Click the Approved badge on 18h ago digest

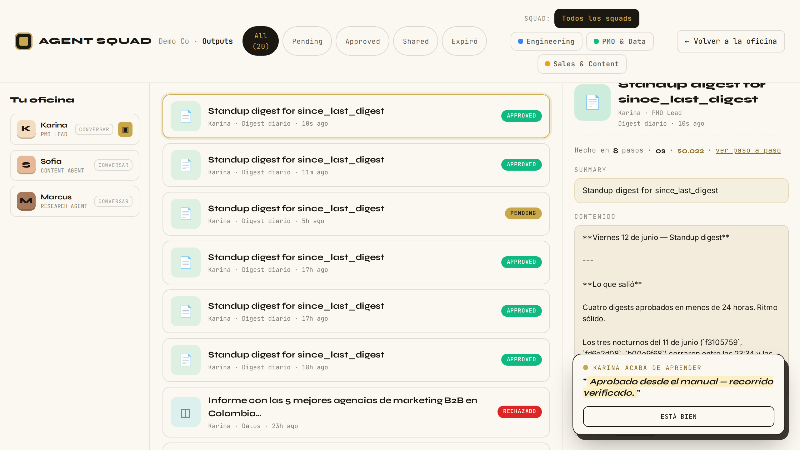coord(522,359)
